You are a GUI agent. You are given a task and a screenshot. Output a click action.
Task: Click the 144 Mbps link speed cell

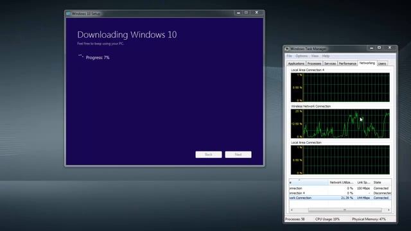363,198
